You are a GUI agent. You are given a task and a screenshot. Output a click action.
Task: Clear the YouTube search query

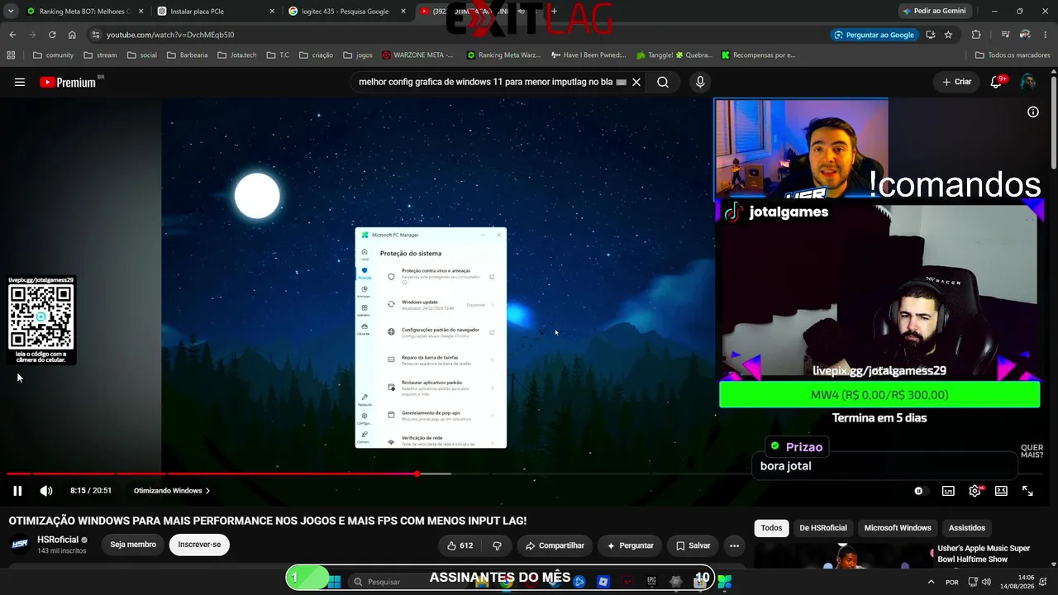tap(636, 82)
